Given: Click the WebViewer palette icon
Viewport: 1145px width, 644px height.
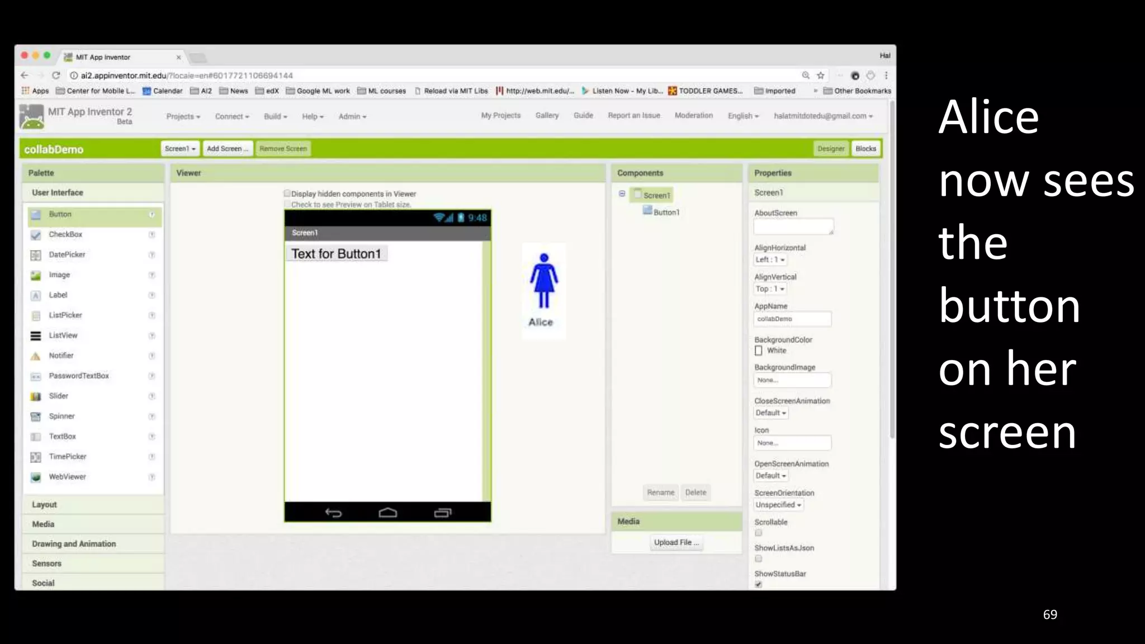Looking at the screenshot, I should point(36,477).
